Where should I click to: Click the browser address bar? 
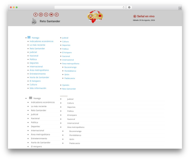tap(90, 7)
